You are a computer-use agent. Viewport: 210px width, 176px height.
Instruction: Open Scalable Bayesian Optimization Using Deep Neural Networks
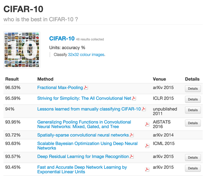tap(87, 146)
